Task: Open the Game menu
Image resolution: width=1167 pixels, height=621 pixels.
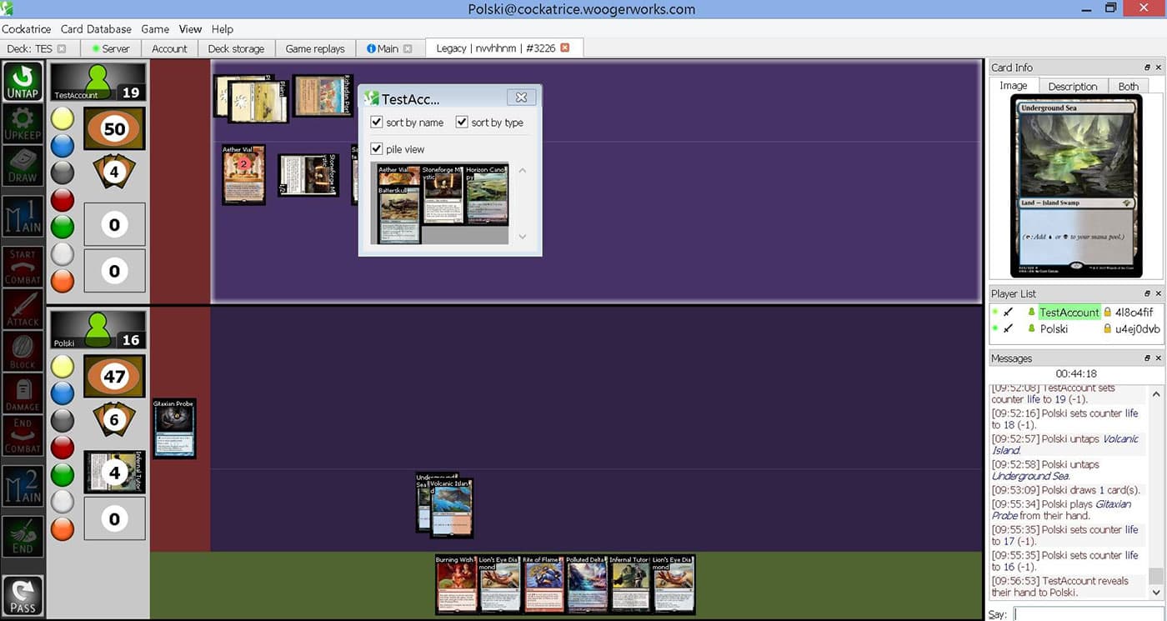Action: (155, 28)
